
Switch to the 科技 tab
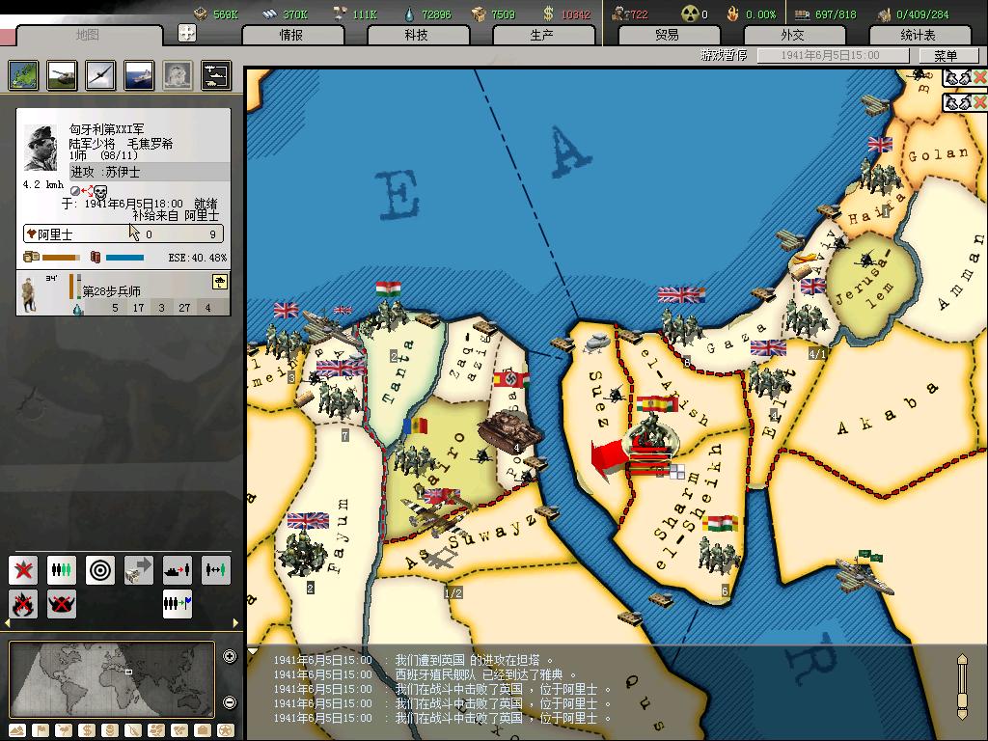click(417, 36)
